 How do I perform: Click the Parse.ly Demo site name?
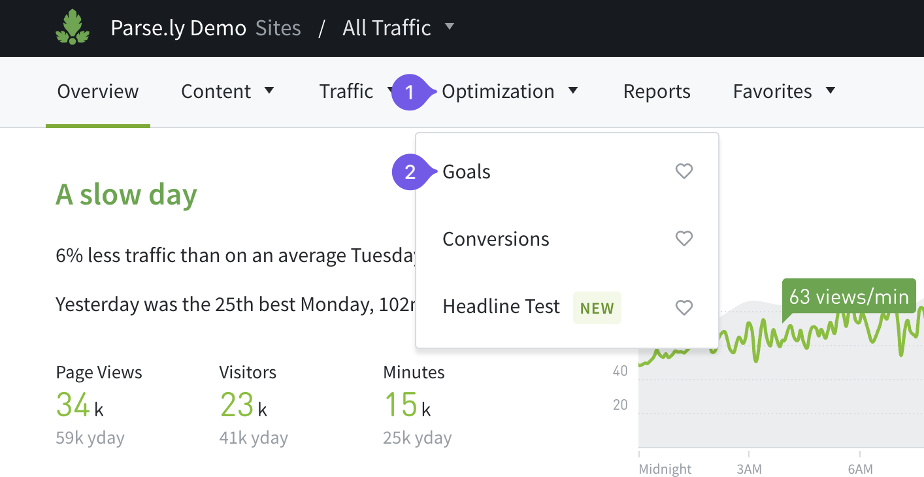(x=178, y=28)
